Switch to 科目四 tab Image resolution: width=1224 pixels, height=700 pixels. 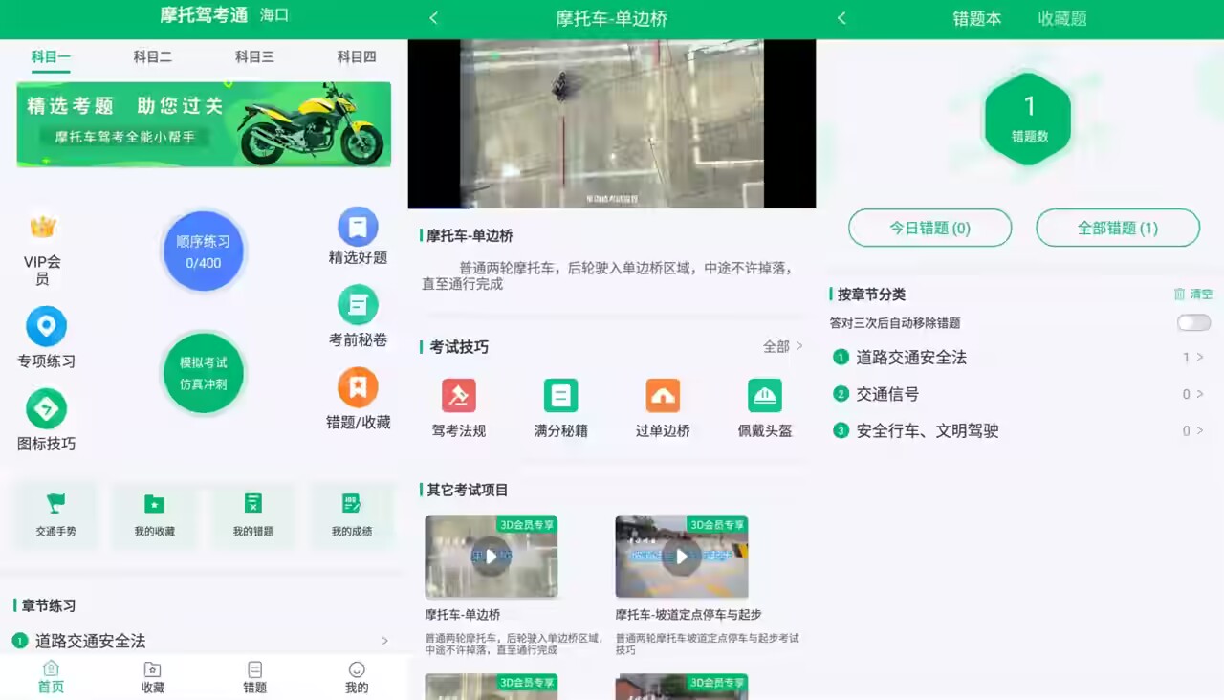pyautogui.click(x=357, y=57)
